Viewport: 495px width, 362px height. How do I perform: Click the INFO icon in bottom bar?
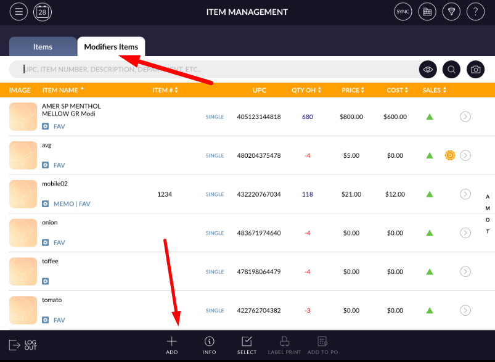(x=209, y=345)
